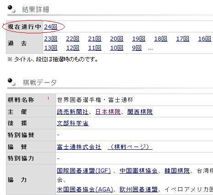
Task: Open the 13回 past results link
Action: pyautogui.click(x=51, y=48)
